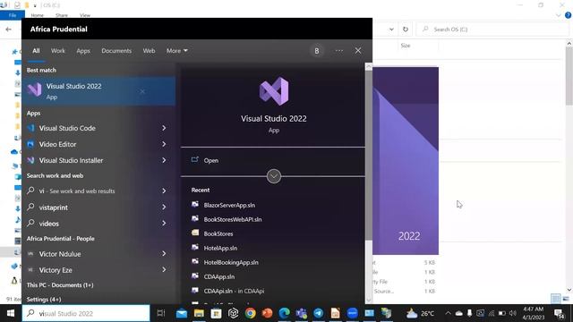Close the search panel with X

[x=358, y=51]
